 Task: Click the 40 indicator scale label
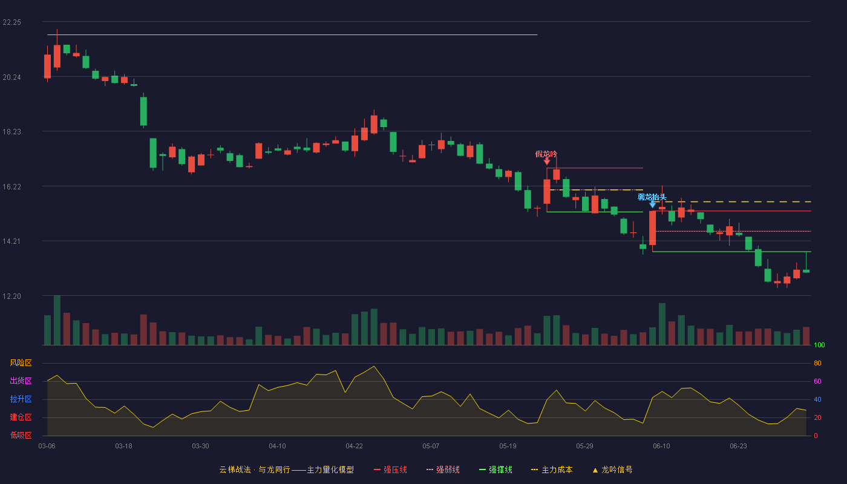[x=817, y=399]
